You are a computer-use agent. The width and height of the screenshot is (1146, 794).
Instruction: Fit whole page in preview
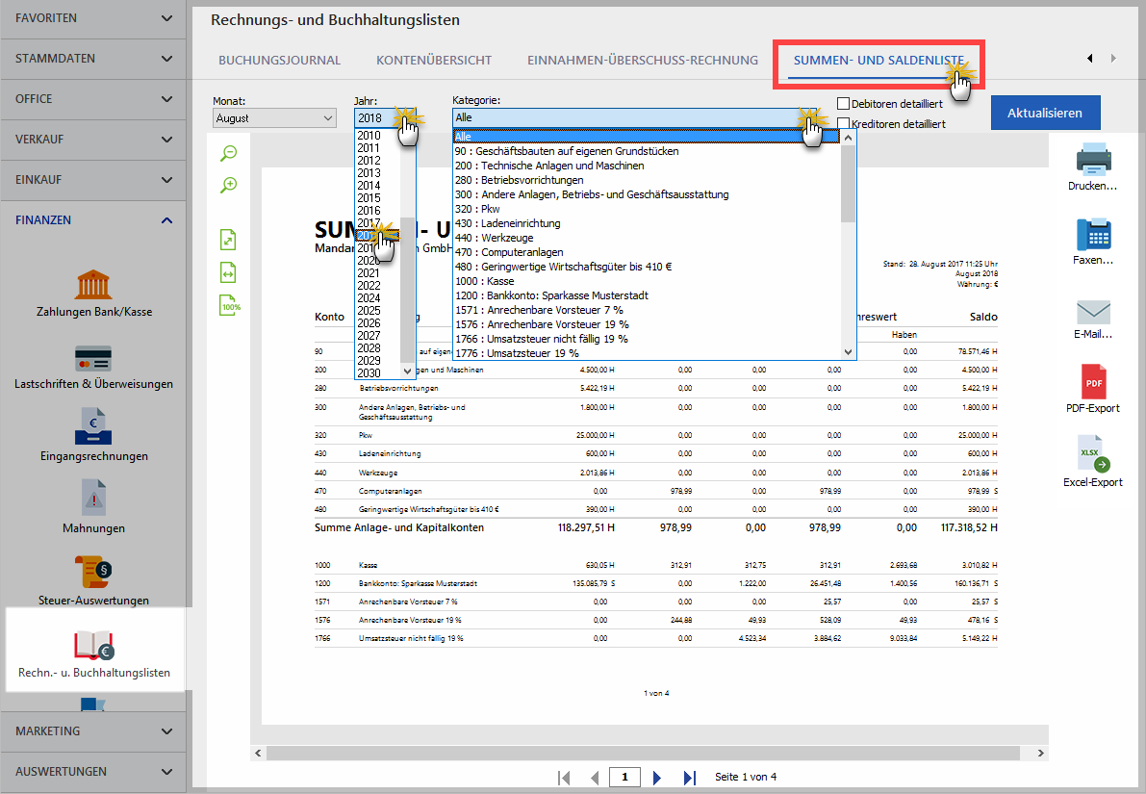(228, 240)
